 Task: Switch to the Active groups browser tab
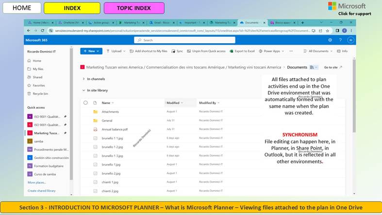(101, 23)
